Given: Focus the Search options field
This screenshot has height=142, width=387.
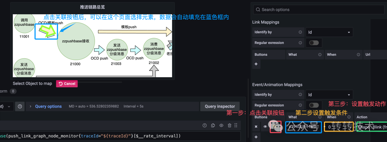Looking at the screenshot, I should coord(319,10).
